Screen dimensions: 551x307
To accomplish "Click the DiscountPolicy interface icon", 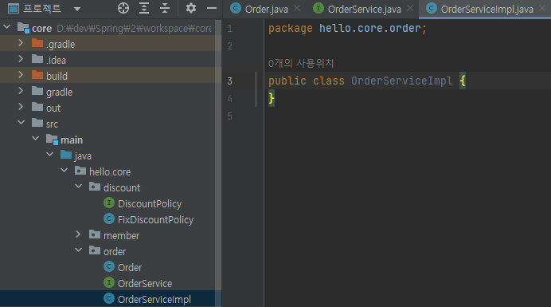I will pos(109,203).
